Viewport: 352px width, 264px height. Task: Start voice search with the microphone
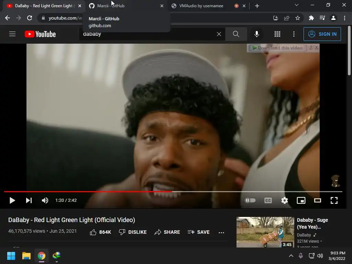tap(256, 34)
